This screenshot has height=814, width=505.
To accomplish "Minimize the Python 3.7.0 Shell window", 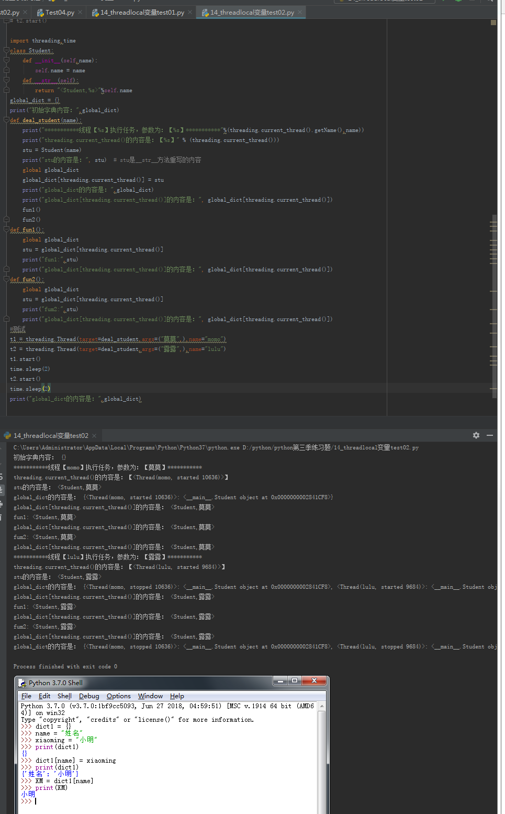I will point(280,681).
